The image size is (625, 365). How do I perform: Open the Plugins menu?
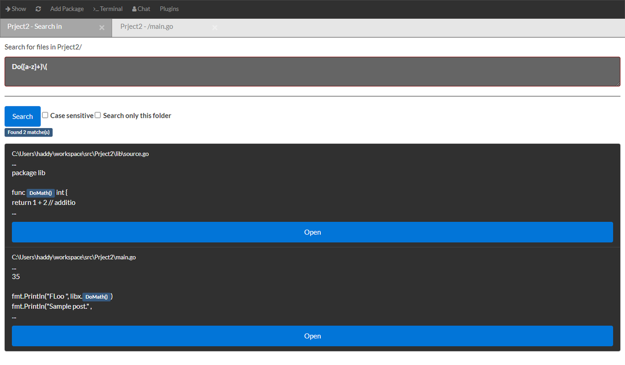tap(169, 9)
